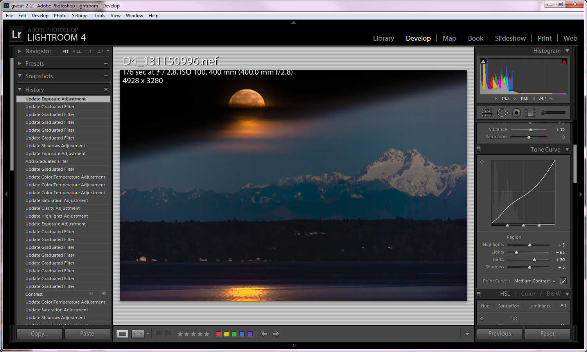Switch to the Map module

coord(449,38)
